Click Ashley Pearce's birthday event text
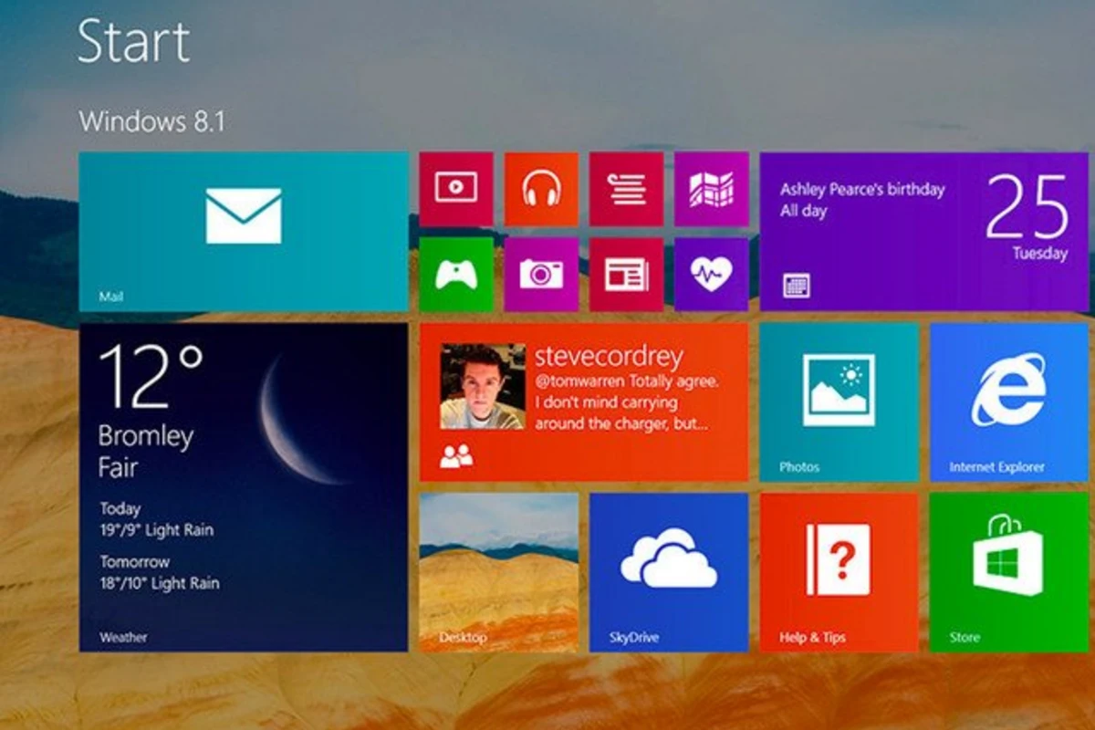Image resolution: width=1095 pixels, height=730 pixels. (862, 190)
